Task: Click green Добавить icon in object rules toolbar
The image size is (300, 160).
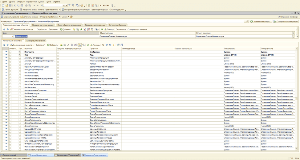Action: pyautogui.click(x=61, y=29)
